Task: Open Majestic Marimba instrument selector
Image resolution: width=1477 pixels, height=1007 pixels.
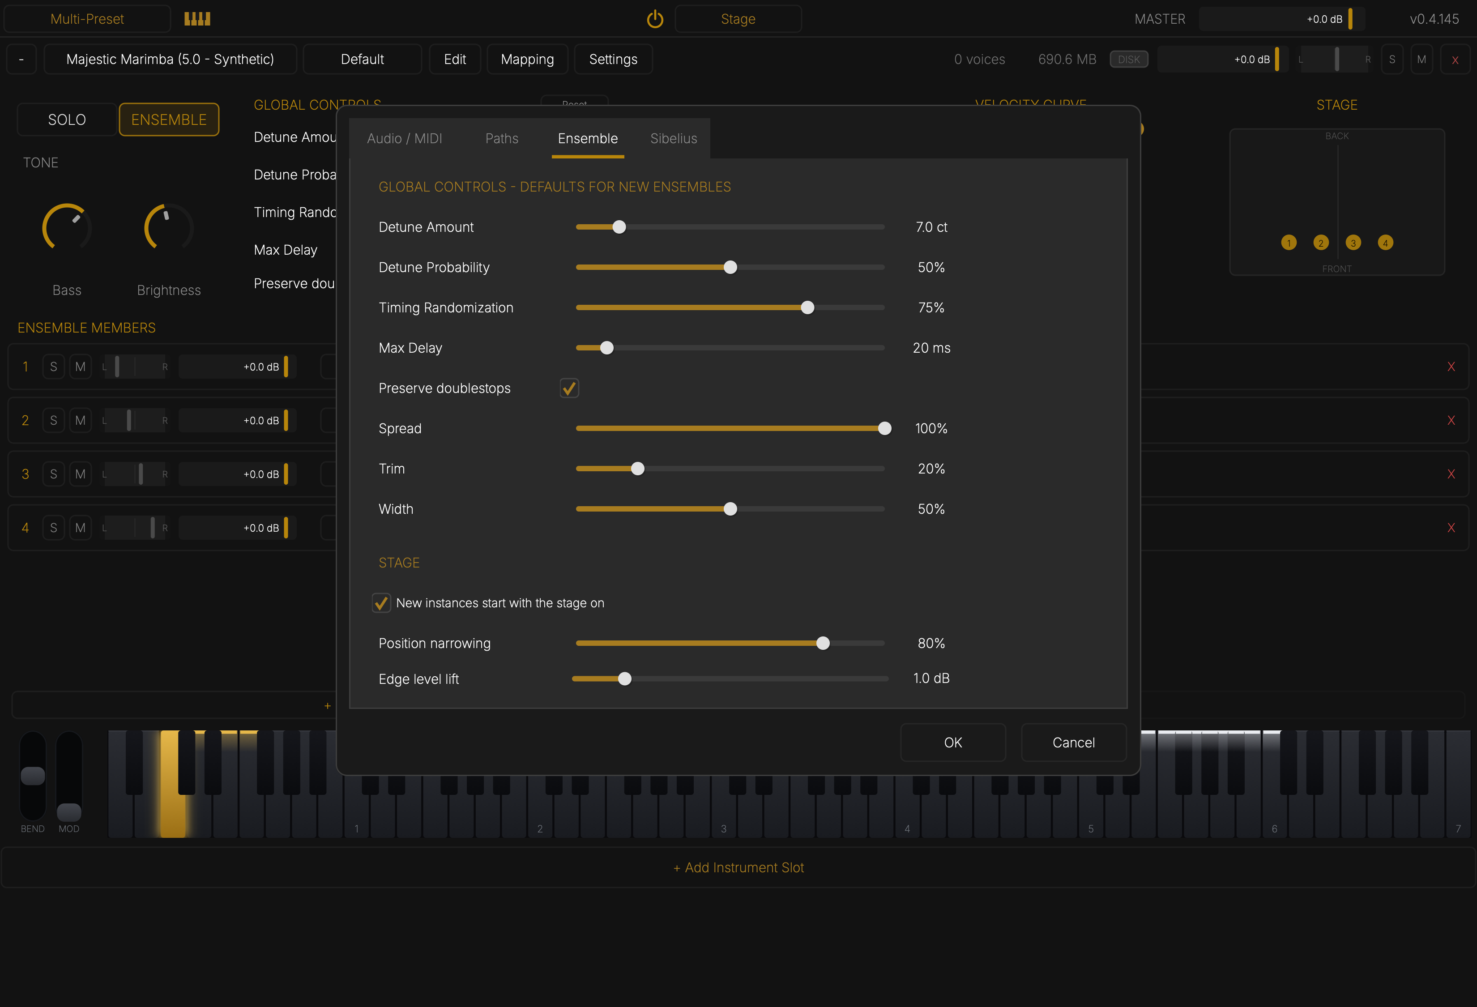Action: (x=171, y=60)
